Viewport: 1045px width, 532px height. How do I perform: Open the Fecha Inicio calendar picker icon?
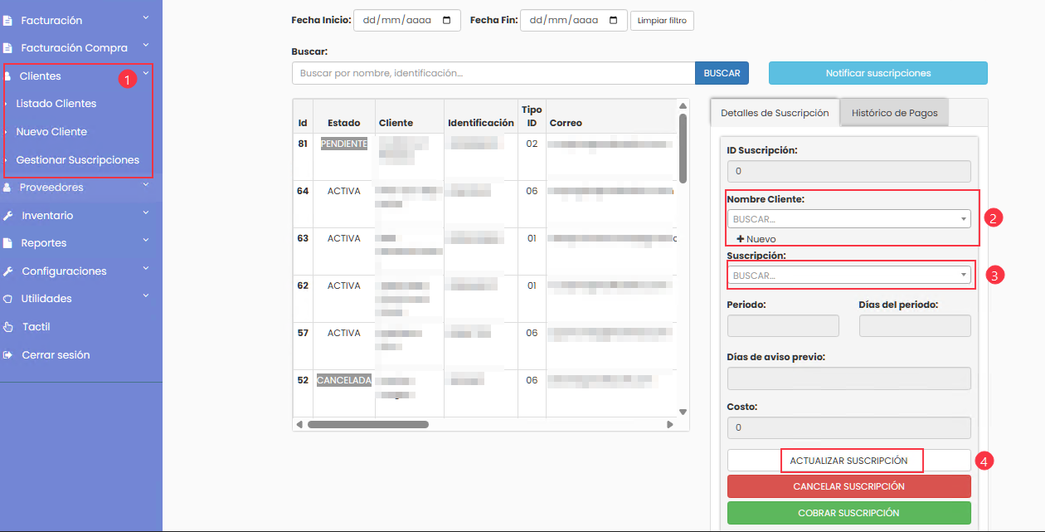(x=447, y=20)
